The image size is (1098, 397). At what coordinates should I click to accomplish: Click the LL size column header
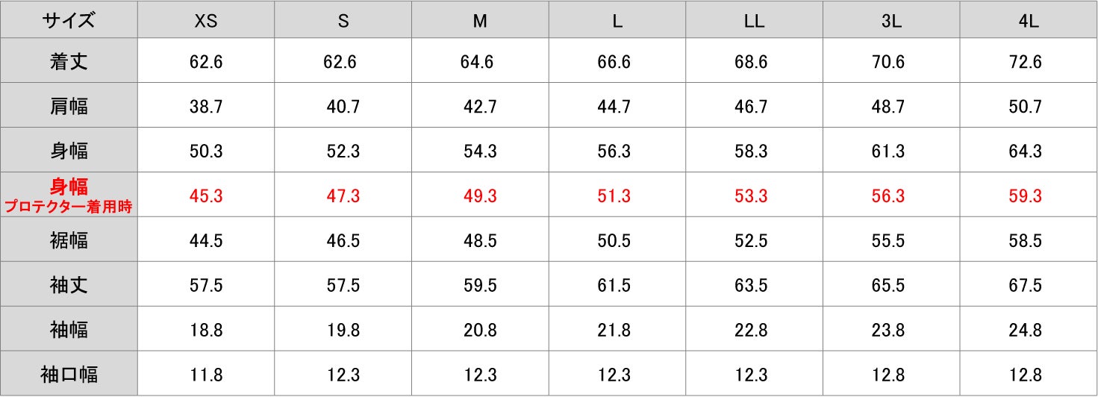coord(755,22)
